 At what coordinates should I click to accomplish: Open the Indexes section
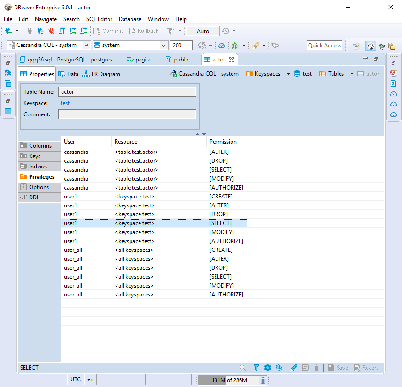pos(39,167)
